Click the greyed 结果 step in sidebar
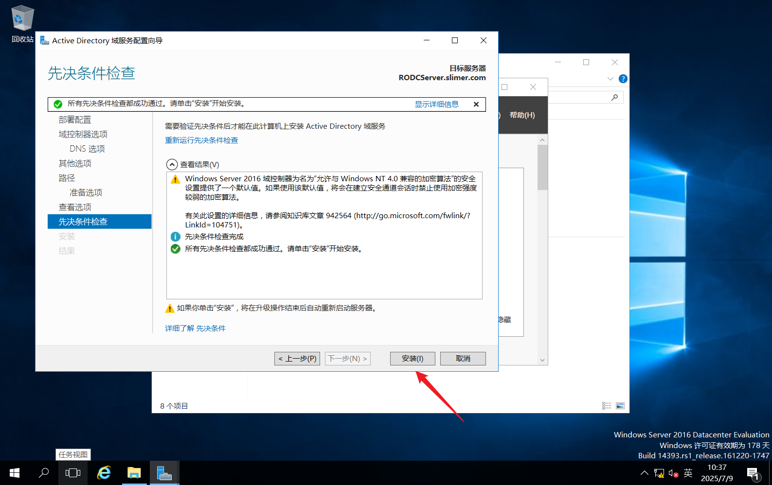The image size is (772, 485). point(67,251)
